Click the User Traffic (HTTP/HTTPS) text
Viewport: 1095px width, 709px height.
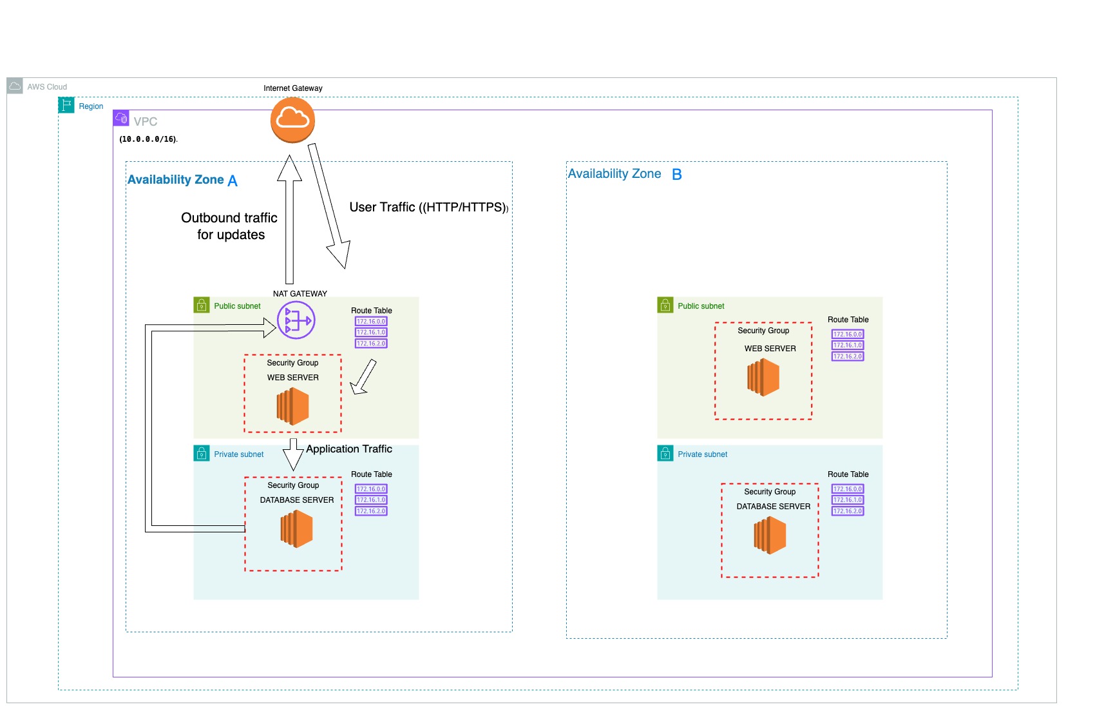pyautogui.click(x=428, y=208)
